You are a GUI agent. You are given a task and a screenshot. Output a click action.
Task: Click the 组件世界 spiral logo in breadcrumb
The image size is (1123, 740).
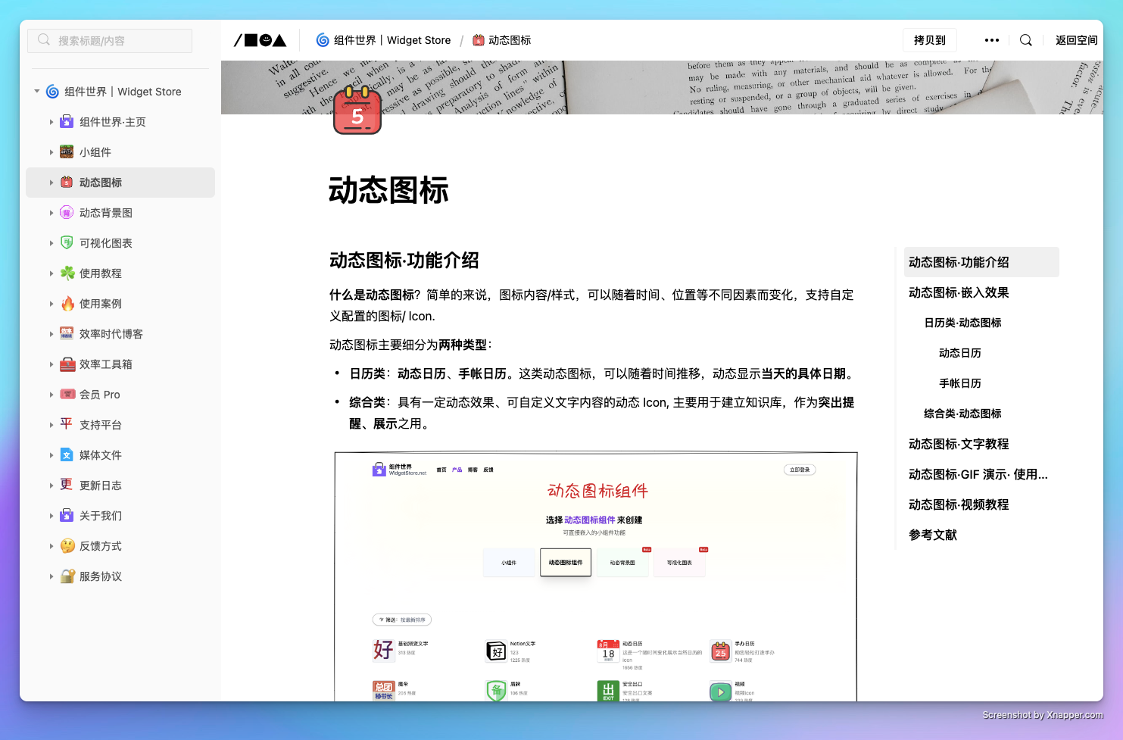(x=322, y=39)
